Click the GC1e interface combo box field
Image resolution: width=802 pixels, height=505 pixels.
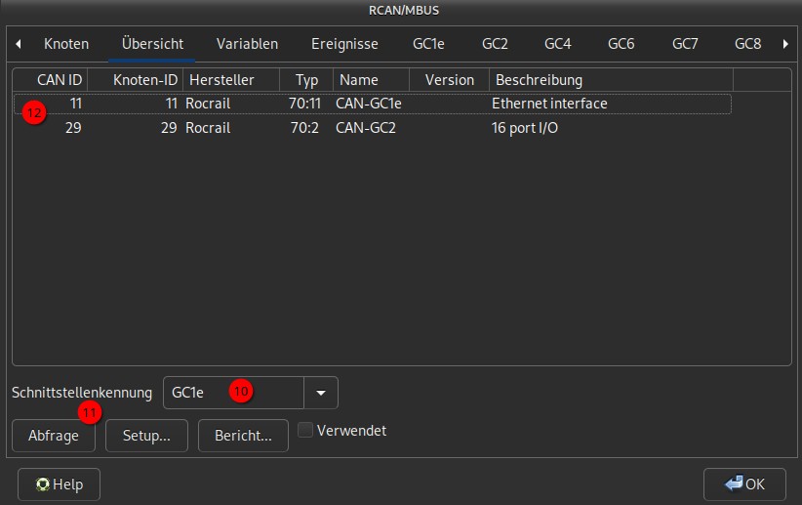point(234,393)
